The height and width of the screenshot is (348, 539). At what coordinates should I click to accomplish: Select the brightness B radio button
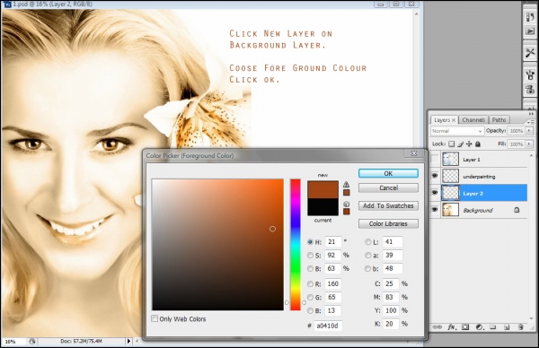(x=310, y=269)
